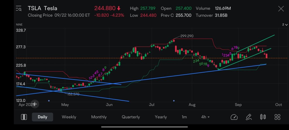Switch to Daily timeframe

pos(42,117)
